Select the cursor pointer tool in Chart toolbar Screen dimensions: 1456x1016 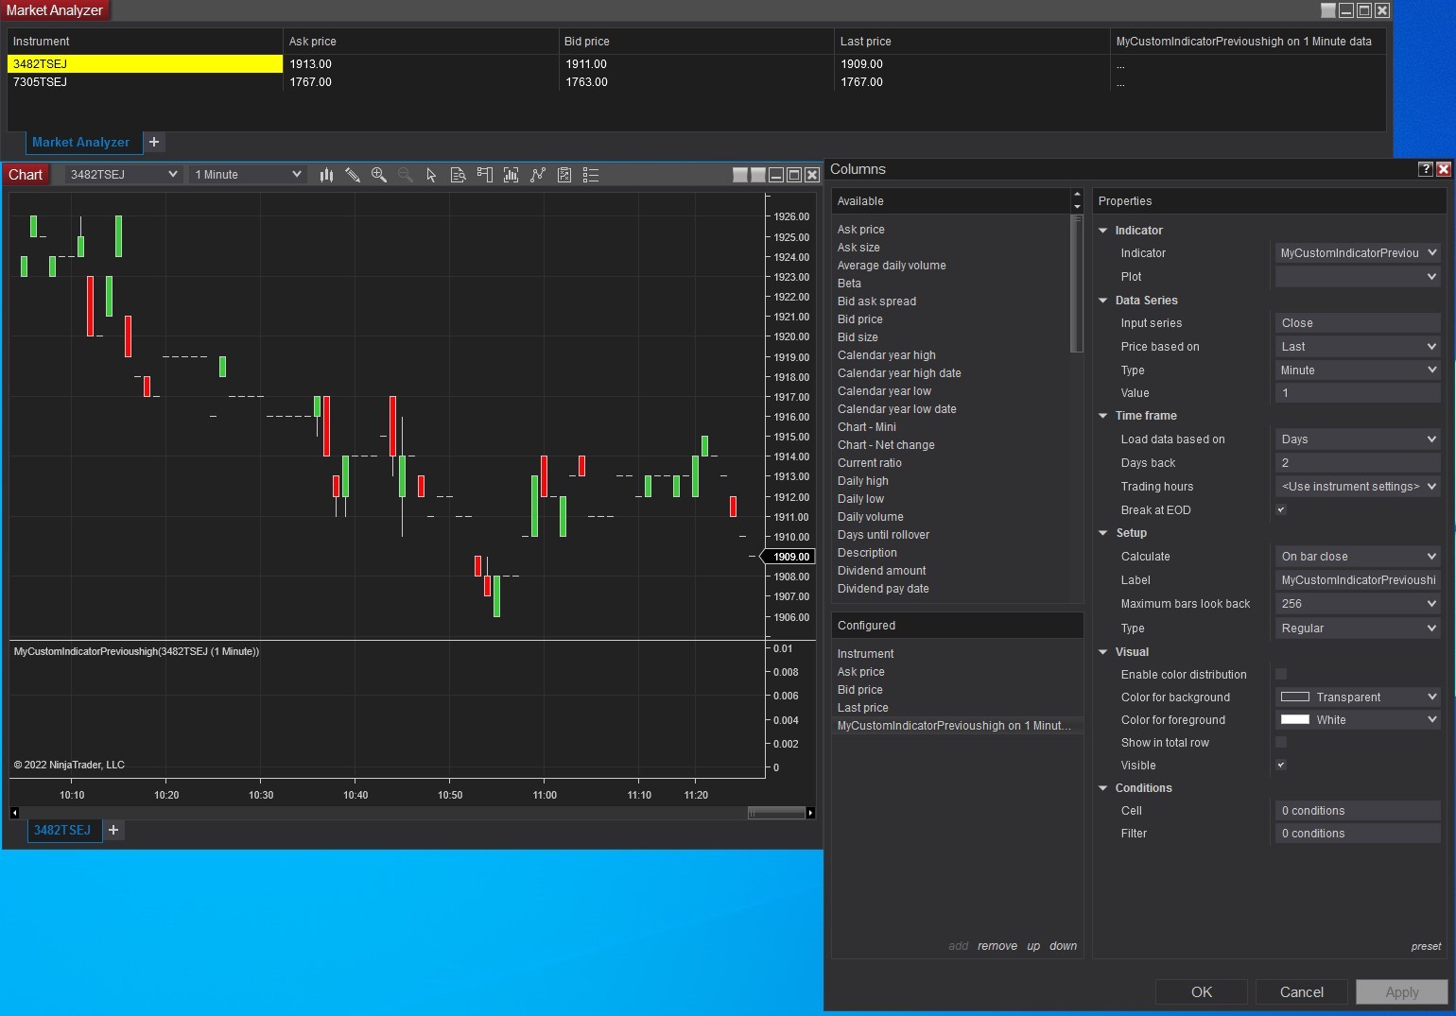432,175
